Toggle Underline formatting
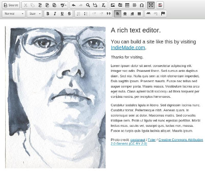Screen dimensions: 205x171 coord(62,14)
